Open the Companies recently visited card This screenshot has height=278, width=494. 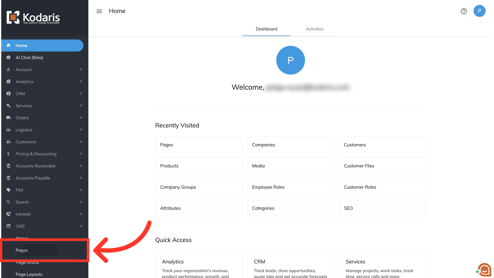[290, 145]
